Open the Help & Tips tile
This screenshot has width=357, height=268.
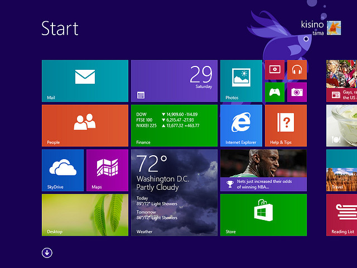tap(286, 126)
